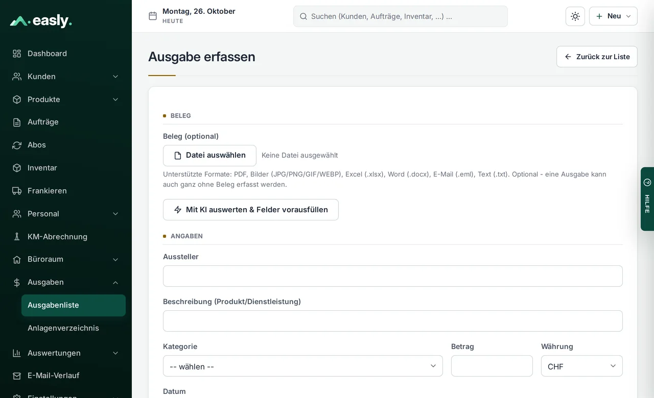Focus the Betrag input field
654x398 pixels.
[492, 366]
